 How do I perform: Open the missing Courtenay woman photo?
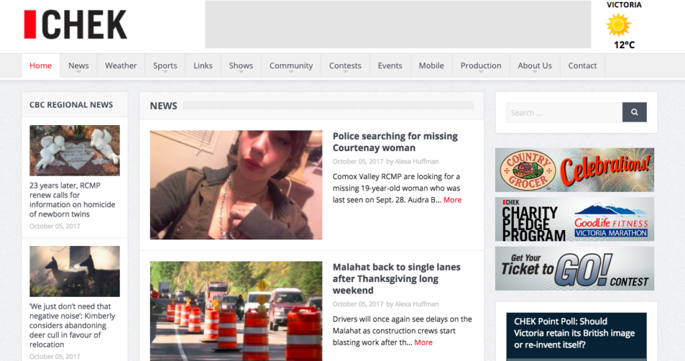[235, 185]
